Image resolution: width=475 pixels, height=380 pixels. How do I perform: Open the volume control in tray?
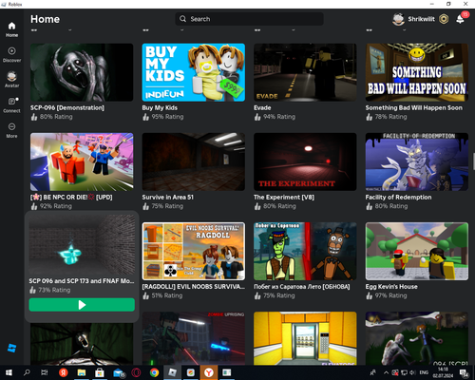pos(412,372)
